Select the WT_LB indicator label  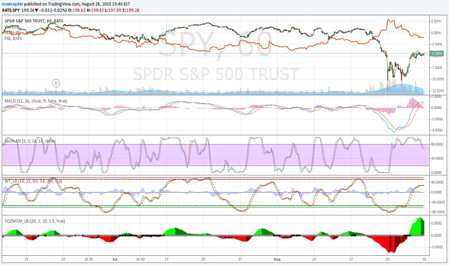tap(33, 181)
